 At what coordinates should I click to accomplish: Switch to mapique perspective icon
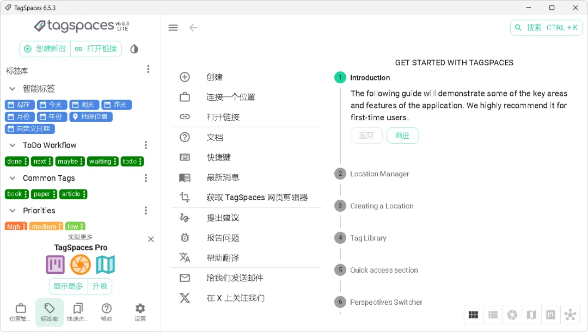click(531, 315)
